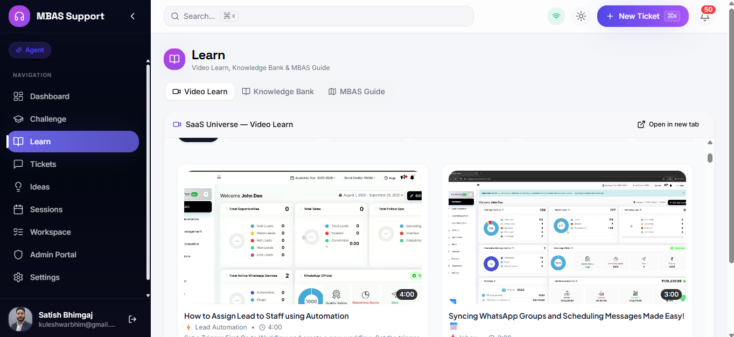Go to Challenge in the sidebar
This screenshot has height=337, width=734.
(x=73, y=119)
